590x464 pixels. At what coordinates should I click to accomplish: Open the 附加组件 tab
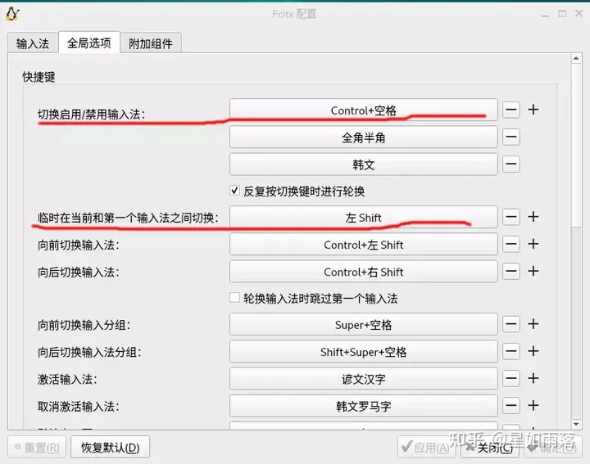point(151,43)
